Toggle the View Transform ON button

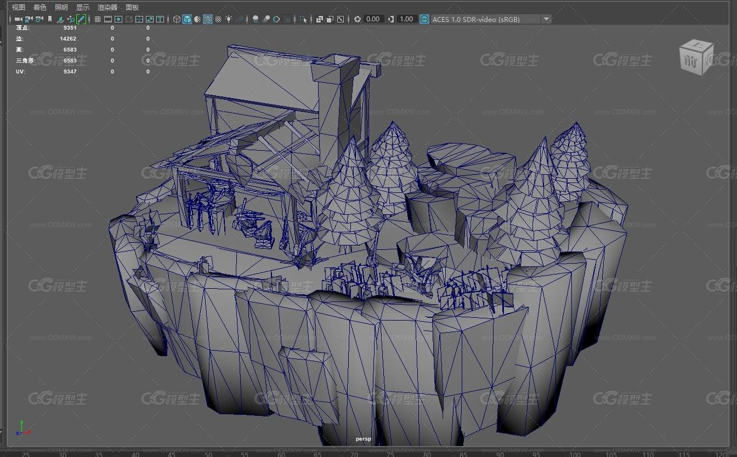click(x=424, y=19)
